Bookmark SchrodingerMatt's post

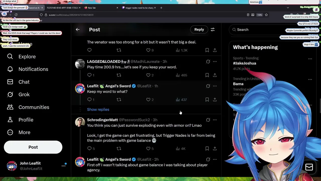pos(207,148)
